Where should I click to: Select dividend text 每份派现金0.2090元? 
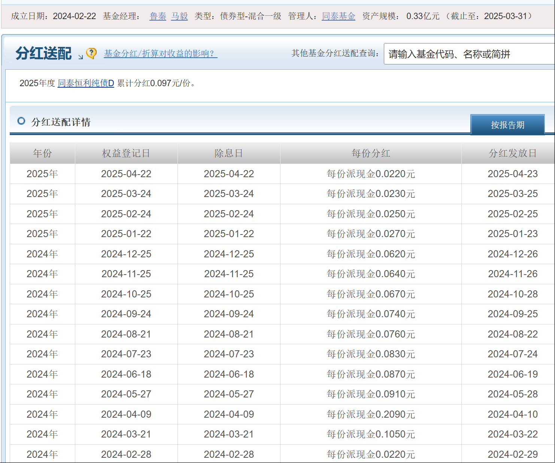[x=371, y=414]
